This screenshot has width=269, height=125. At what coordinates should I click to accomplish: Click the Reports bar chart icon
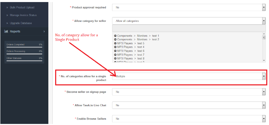(x=7, y=31)
